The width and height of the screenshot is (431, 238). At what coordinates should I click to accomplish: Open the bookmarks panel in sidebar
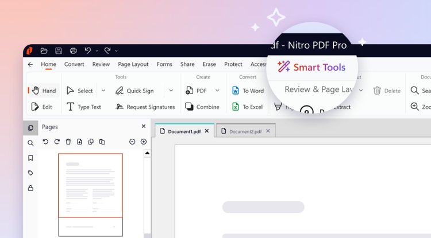point(30,158)
